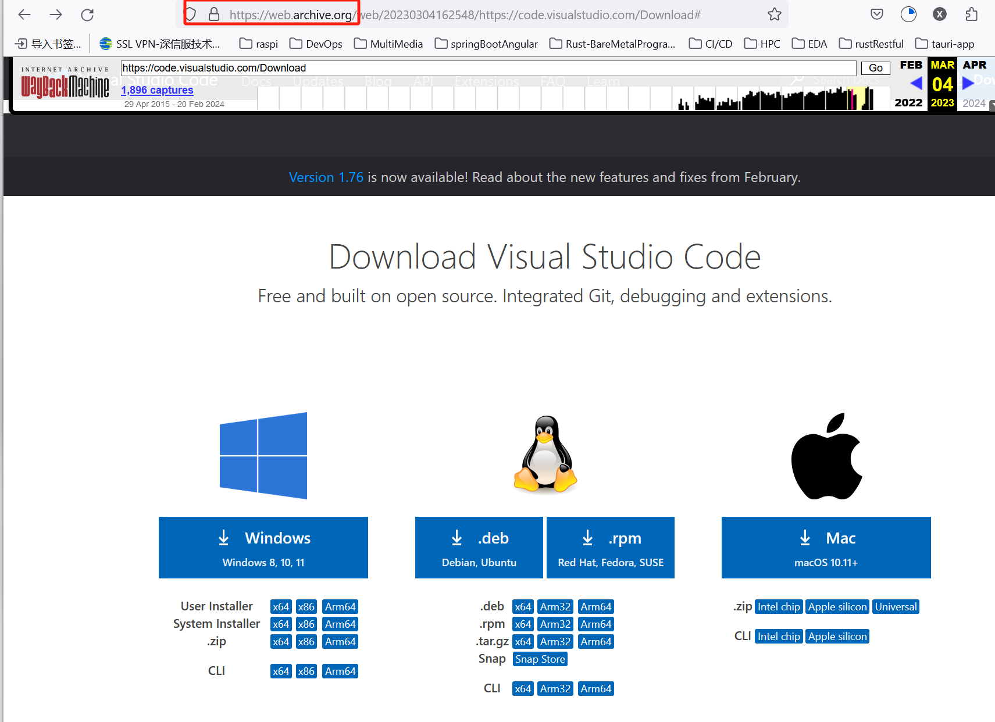Select APR in the Wayback calendar
Viewport: 995px width, 722px height.
coord(975,65)
